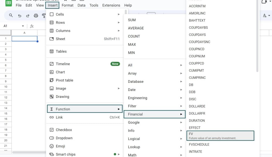The image size is (272, 157).
Task: Click the Tables grid icon
Action: (x=52, y=51)
